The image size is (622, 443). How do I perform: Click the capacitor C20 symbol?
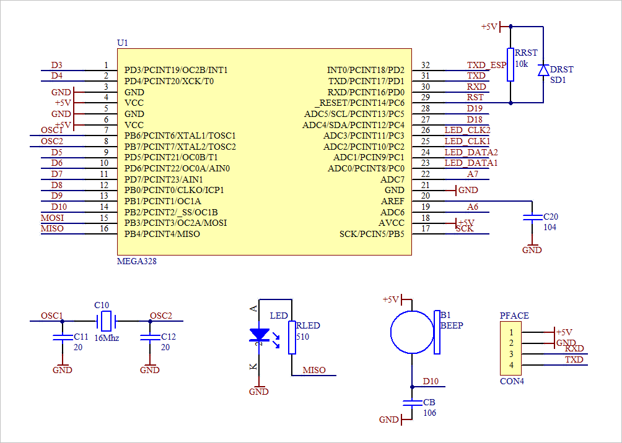pos(532,218)
